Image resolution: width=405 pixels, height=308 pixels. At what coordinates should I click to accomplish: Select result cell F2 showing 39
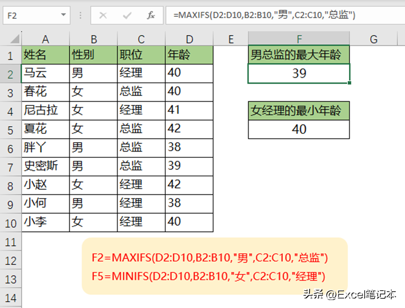click(x=299, y=73)
